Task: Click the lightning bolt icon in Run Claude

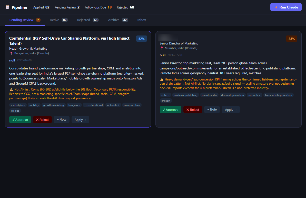Action: (276, 7)
